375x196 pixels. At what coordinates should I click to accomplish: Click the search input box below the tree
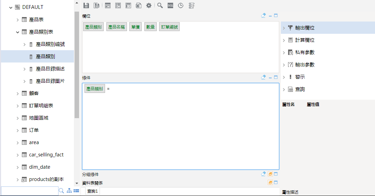[x=29, y=191]
